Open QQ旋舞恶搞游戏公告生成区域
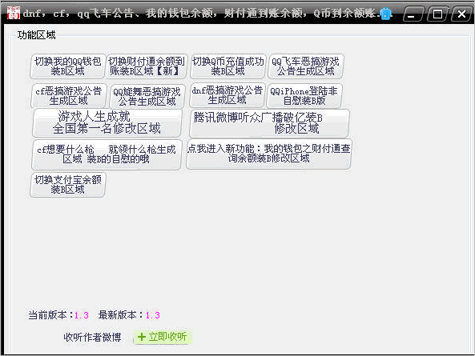 click(x=147, y=97)
